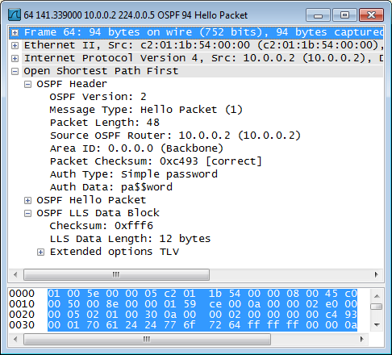Click hex offset row 0030

coord(22,325)
